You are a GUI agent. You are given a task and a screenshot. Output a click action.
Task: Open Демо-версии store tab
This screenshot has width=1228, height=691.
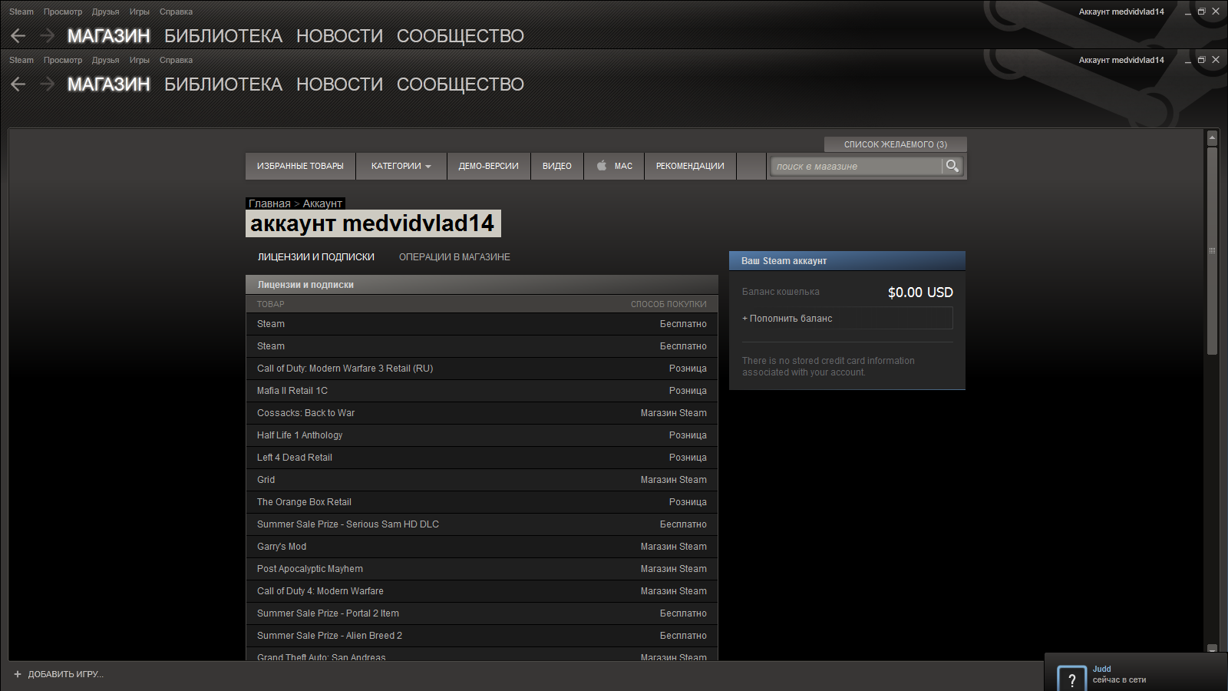coord(489,166)
